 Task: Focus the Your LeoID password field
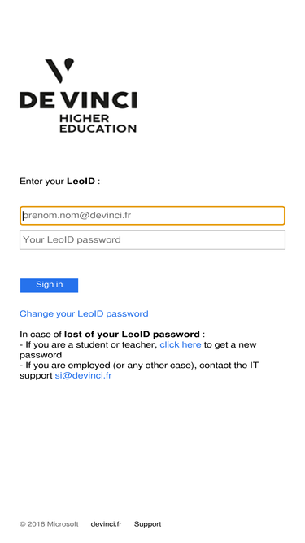click(152, 239)
